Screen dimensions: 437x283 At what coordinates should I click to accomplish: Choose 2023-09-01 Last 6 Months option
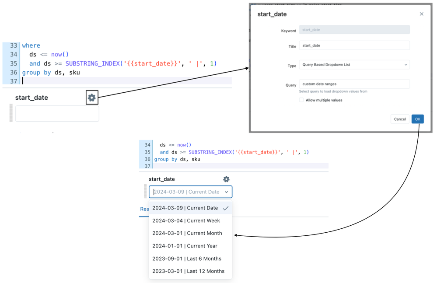pos(187,259)
